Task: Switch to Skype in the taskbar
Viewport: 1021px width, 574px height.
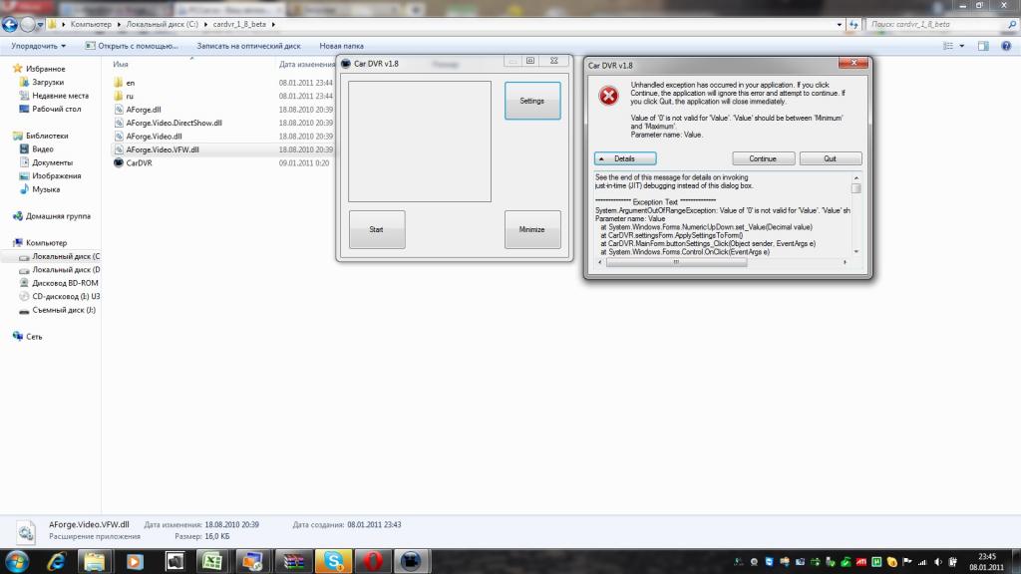Action: point(333,561)
